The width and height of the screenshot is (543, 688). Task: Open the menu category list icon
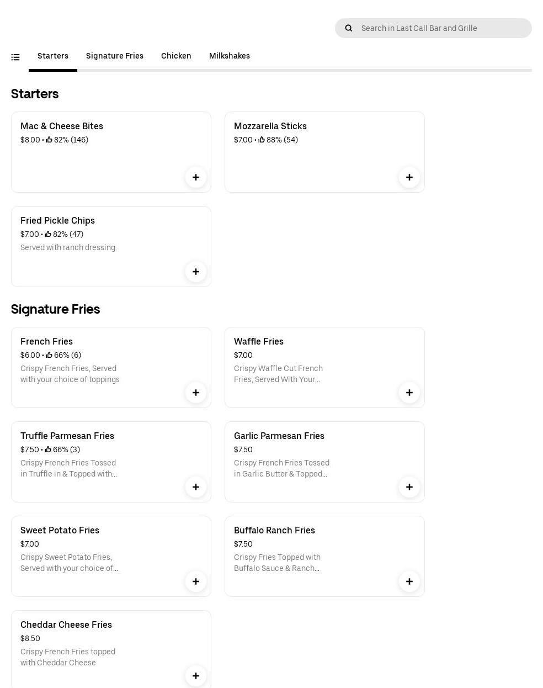pos(15,57)
